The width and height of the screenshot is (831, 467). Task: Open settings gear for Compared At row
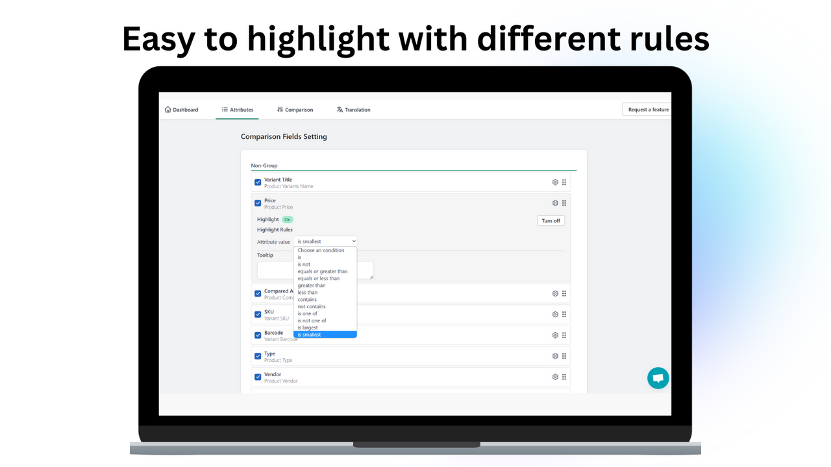pos(555,293)
